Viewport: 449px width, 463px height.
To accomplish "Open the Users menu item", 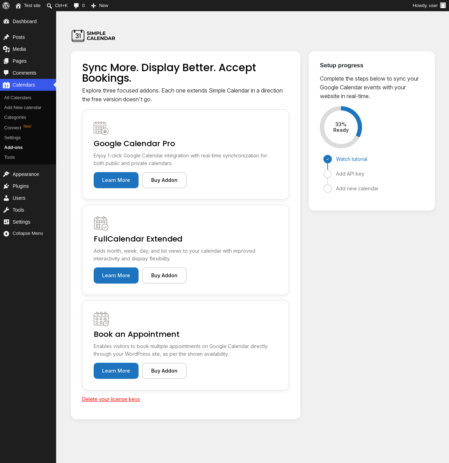I will point(28,198).
